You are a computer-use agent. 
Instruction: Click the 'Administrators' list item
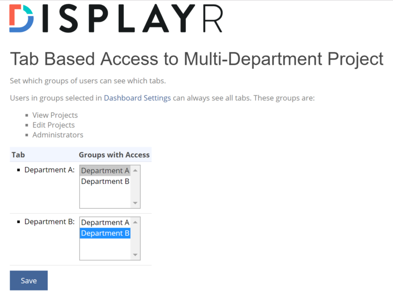pyautogui.click(x=58, y=135)
